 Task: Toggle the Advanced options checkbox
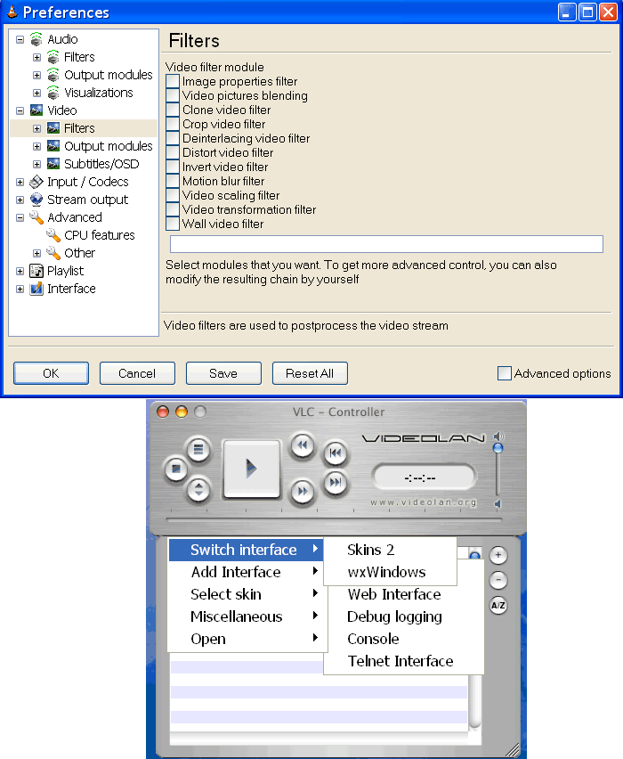point(505,373)
